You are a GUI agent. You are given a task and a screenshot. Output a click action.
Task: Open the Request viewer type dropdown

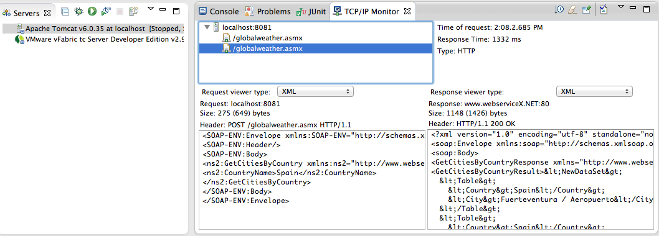315,91
